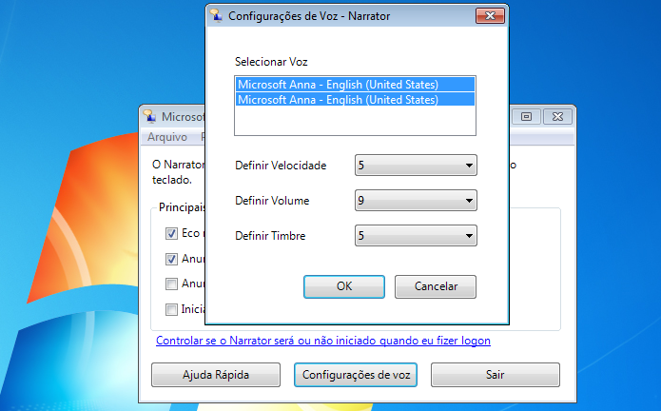
Task: Click the empty area of the voice list box
Action: pyautogui.click(x=355, y=121)
